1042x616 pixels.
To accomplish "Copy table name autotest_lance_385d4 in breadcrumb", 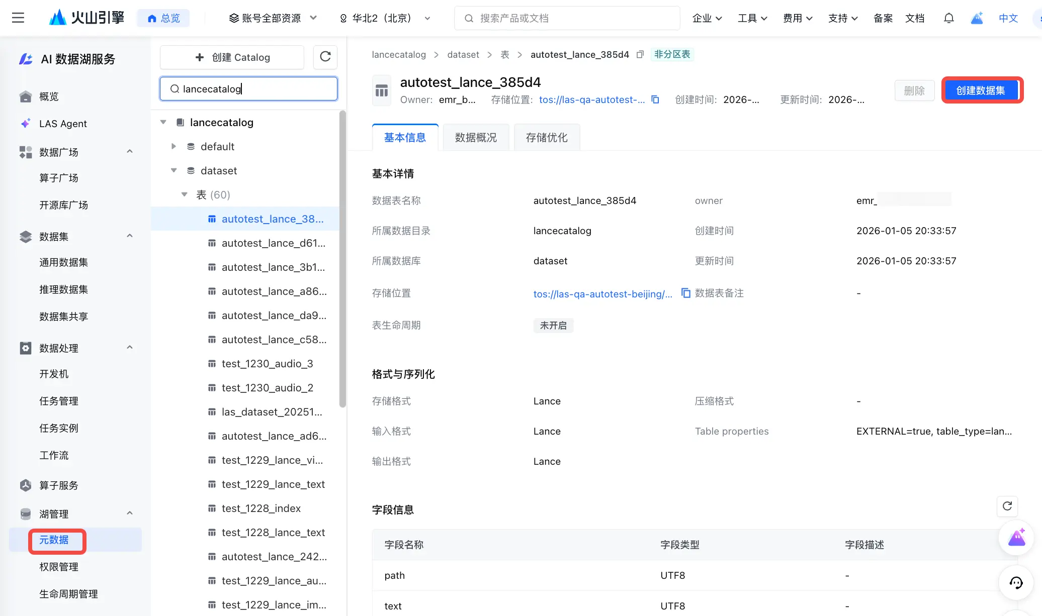I will click(640, 54).
